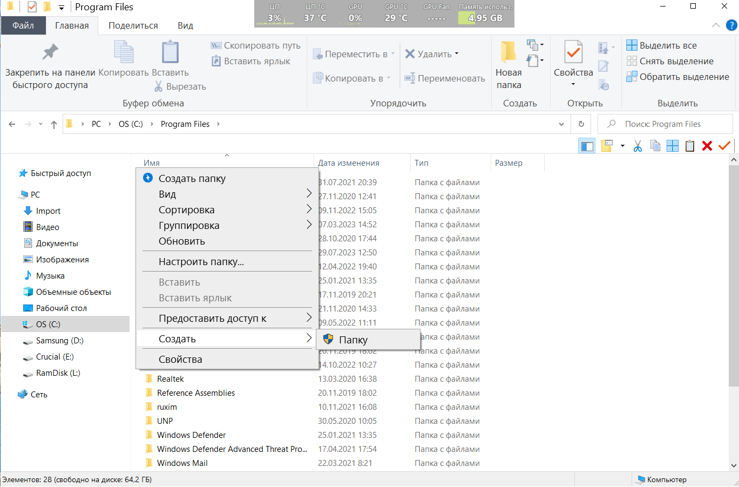Viewport: 739px width, 487px height.
Task: Choose Свойства in the context menu
Action: [227, 359]
